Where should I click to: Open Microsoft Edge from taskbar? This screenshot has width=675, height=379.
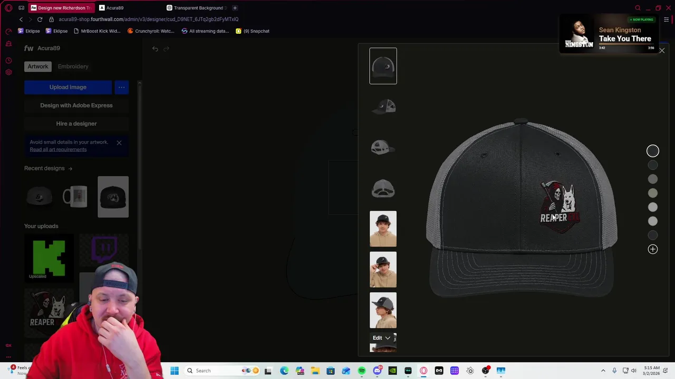pos(284,371)
